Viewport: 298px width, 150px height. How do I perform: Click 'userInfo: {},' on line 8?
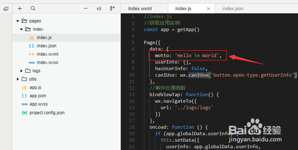(173, 62)
